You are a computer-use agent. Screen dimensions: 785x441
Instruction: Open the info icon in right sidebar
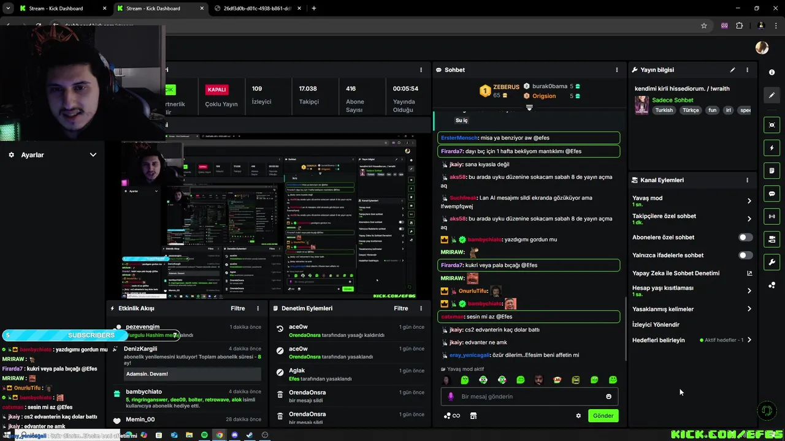[772, 72]
